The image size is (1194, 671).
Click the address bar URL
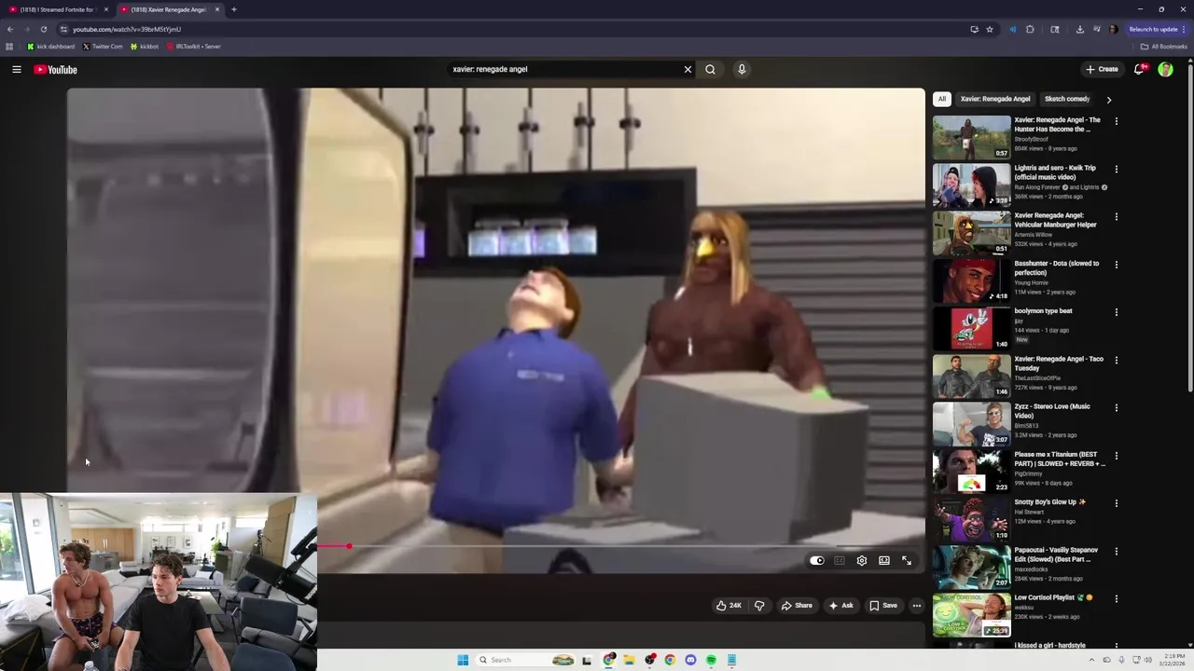tap(127, 29)
